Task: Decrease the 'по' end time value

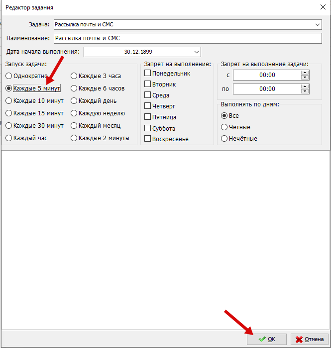Action: point(305,91)
